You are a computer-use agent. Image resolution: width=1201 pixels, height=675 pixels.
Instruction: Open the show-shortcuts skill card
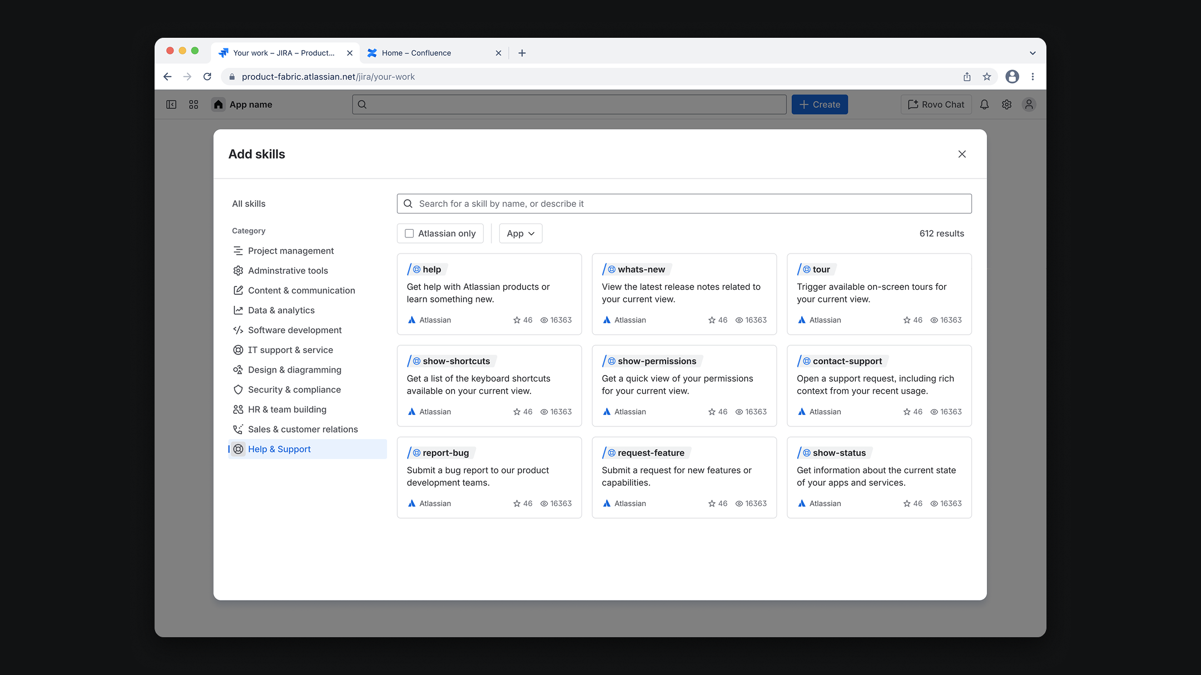coord(489,386)
